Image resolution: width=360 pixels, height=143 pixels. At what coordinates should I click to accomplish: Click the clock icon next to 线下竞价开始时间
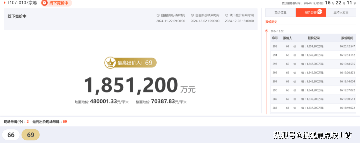[x=227, y=15]
